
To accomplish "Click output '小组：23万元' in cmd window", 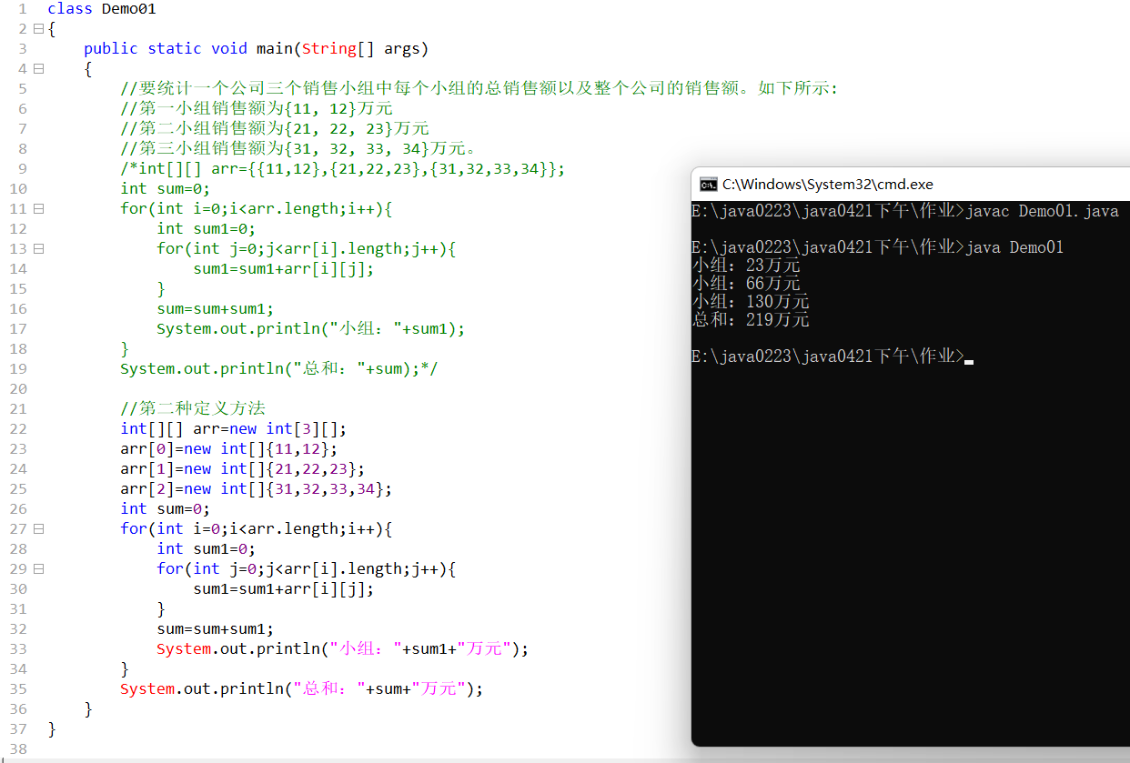I will click(746, 266).
